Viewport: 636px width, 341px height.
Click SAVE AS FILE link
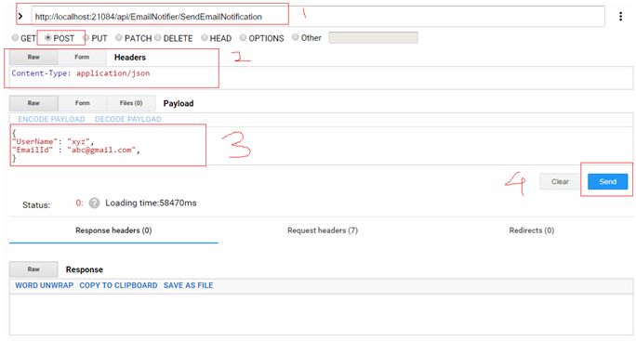[x=188, y=285]
